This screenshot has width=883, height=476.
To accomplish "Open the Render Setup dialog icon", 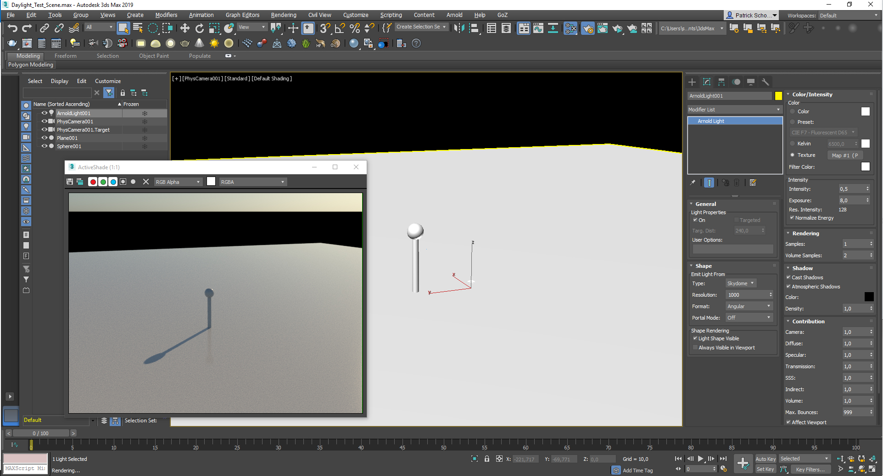I will click(x=587, y=28).
